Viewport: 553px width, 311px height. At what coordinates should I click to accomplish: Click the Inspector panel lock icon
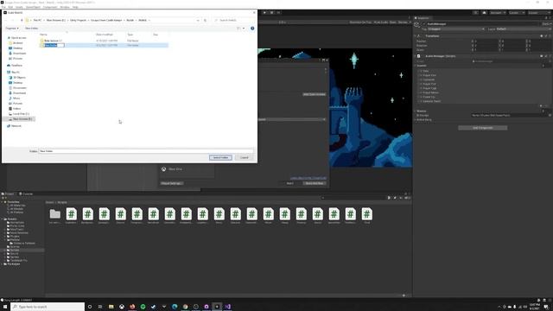pyautogui.click(x=545, y=18)
